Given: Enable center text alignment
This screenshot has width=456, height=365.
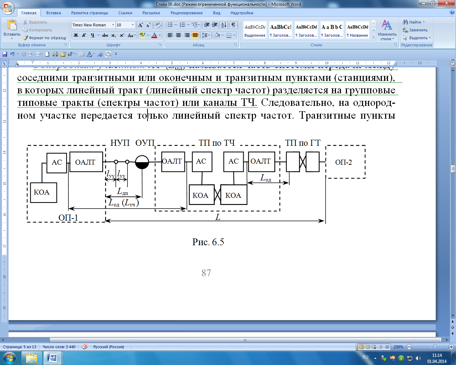Looking at the screenshot, I should 178,35.
